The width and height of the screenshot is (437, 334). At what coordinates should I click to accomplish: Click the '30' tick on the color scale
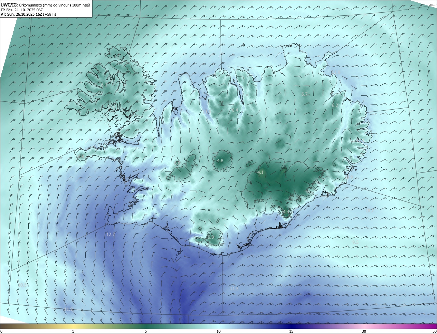click(x=364, y=331)
